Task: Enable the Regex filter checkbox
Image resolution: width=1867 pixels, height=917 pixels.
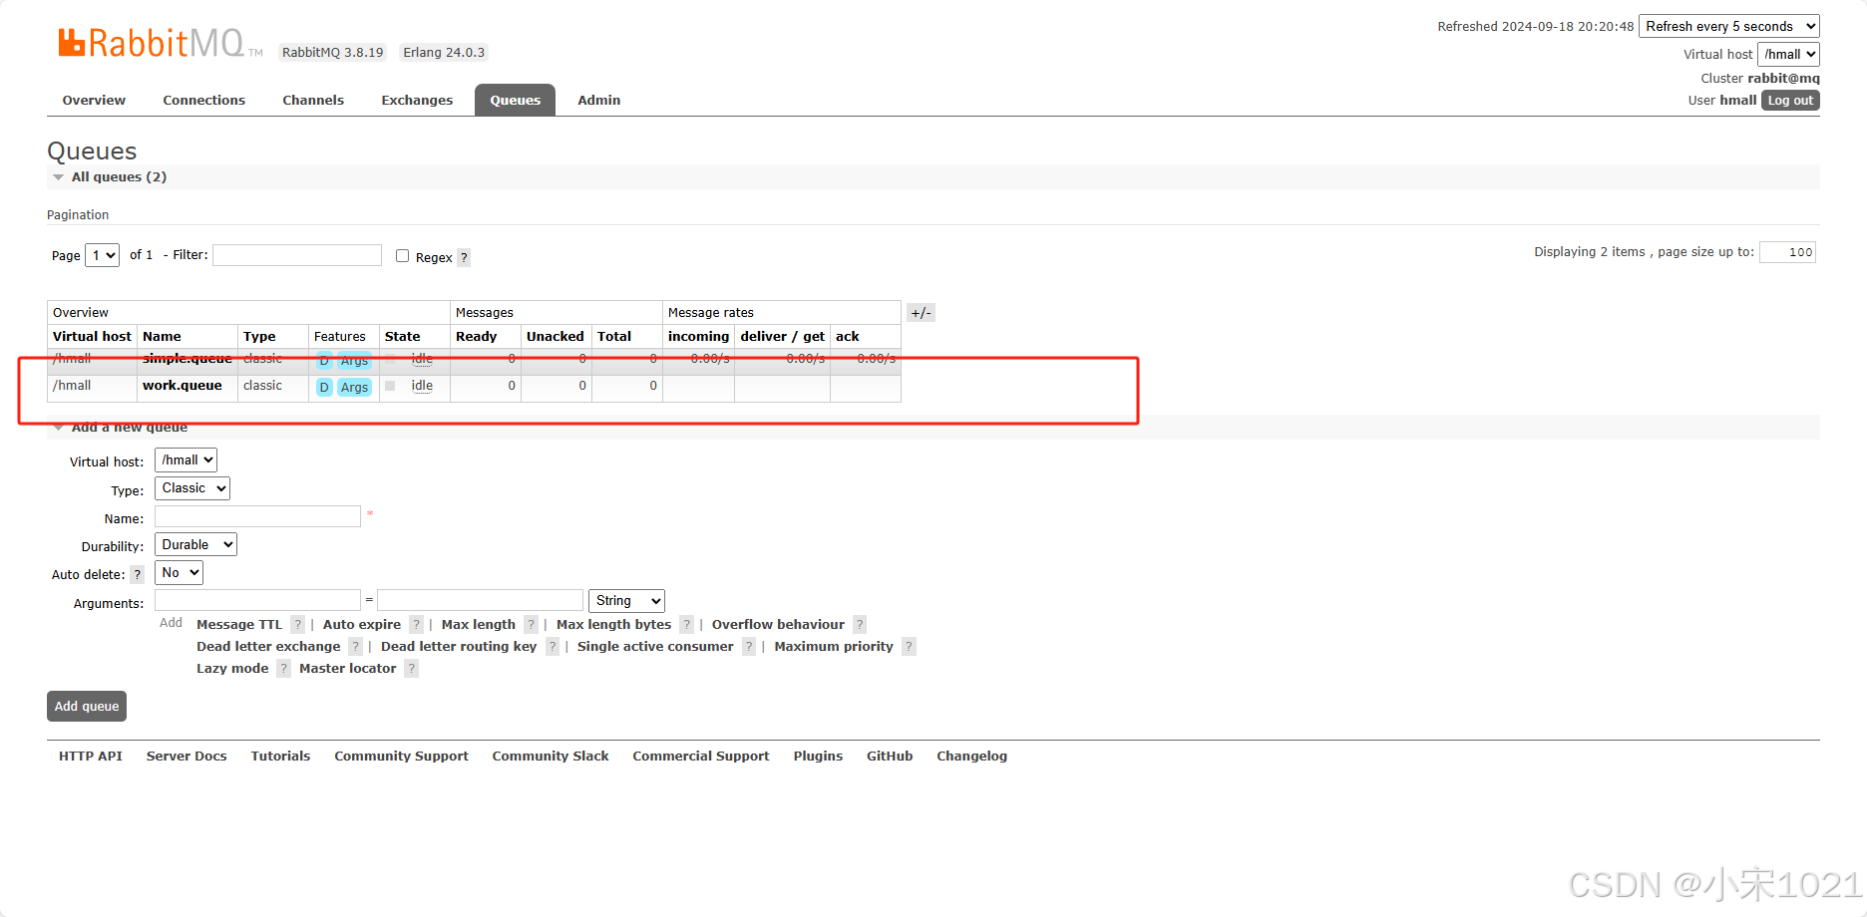Action: tap(402, 255)
